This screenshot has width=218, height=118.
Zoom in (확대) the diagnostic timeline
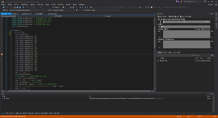(171, 17)
